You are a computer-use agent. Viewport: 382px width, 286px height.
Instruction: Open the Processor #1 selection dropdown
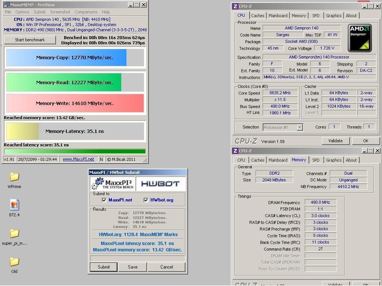click(x=300, y=127)
